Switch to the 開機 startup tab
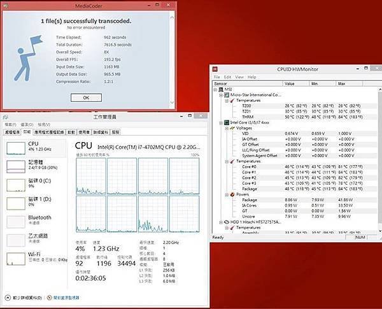Screen dimensions: 382x309 71,132
